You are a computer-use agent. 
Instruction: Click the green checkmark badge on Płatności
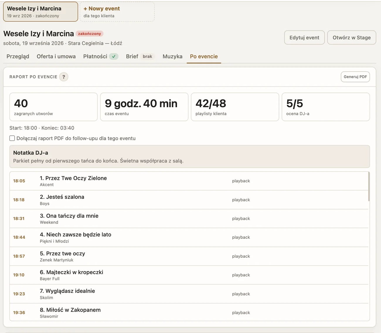click(x=114, y=57)
